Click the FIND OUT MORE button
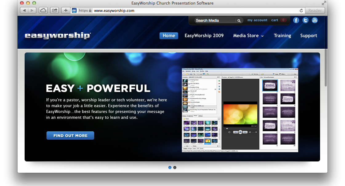 (70, 136)
